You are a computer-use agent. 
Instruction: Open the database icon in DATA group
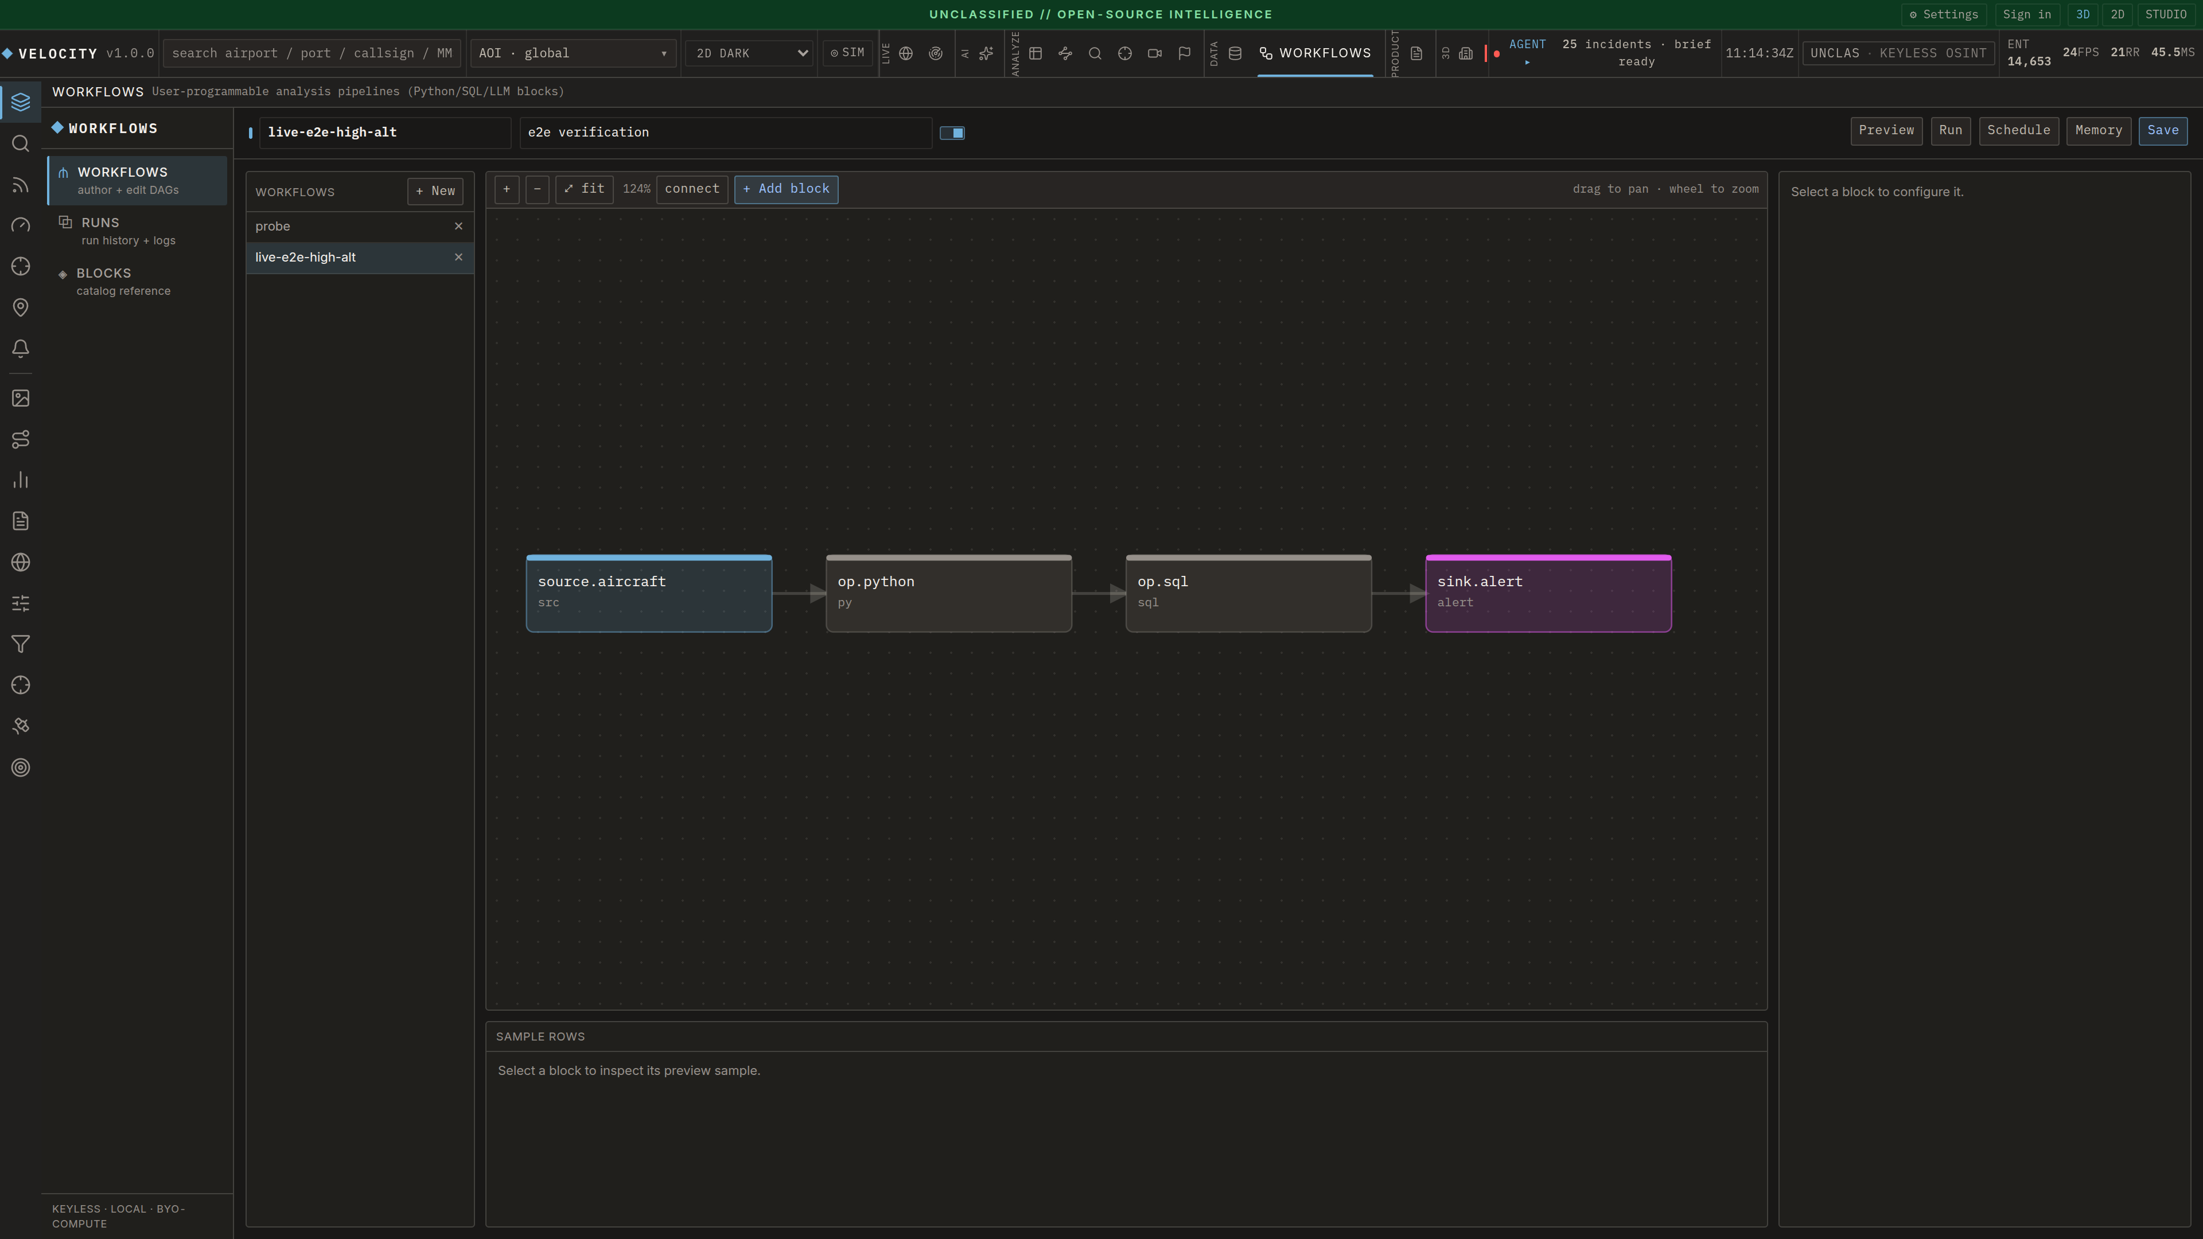[1235, 53]
